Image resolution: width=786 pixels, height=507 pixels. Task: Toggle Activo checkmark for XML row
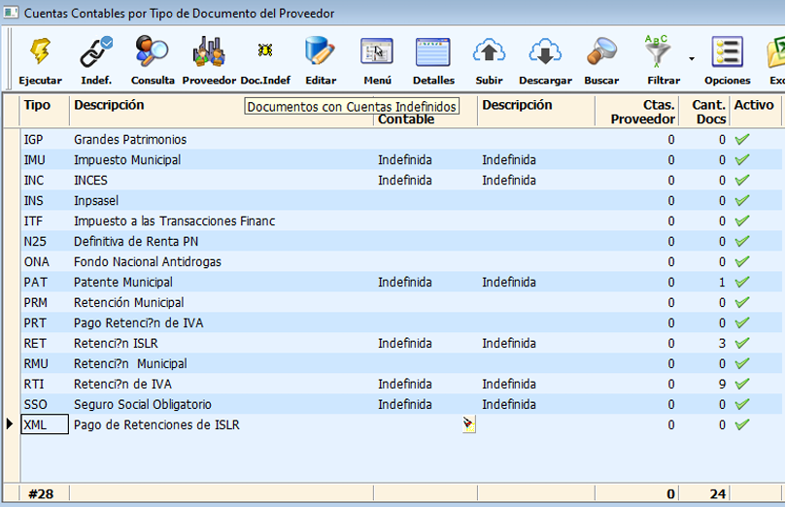point(742,424)
